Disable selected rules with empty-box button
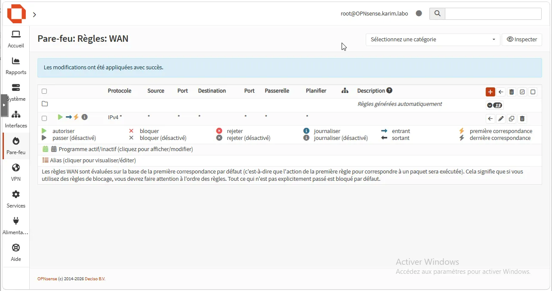This screenshot has height=291, width=552. tap(533, 92)
